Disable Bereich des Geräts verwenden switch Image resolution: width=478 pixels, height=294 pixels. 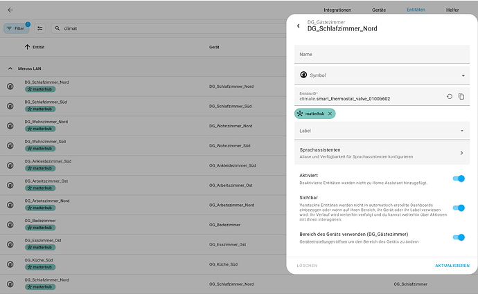tap(458, 237)
